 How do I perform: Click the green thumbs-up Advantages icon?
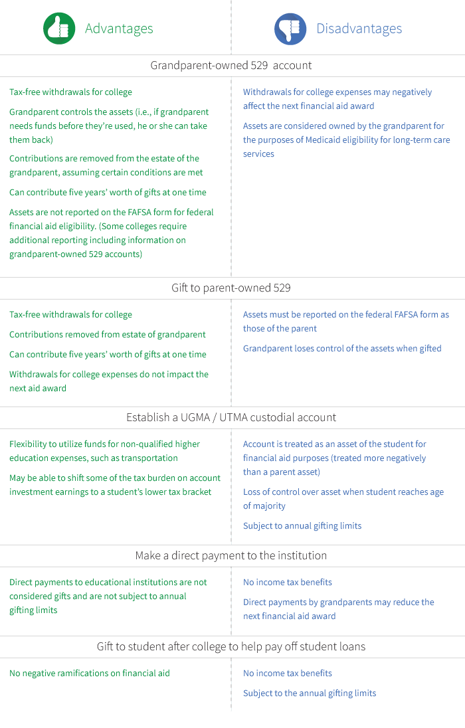[x=59, y=29]
